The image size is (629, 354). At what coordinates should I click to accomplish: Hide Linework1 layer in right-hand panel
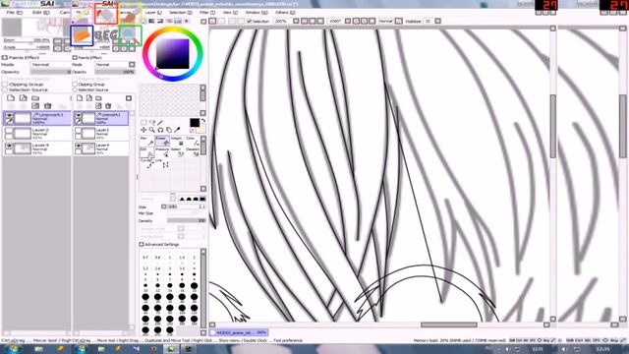[x=79, y=116]
